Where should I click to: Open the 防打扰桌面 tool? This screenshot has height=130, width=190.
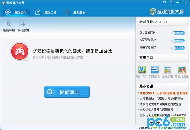(x=182, y=72)
